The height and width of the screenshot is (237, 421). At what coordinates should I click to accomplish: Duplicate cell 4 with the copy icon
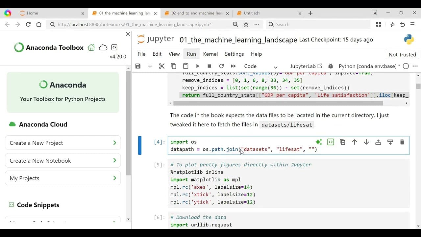point(342,142)
